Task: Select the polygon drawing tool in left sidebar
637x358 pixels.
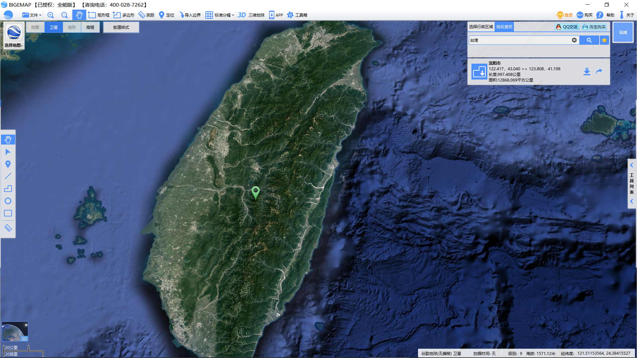Action: click(x=8, y=188)
